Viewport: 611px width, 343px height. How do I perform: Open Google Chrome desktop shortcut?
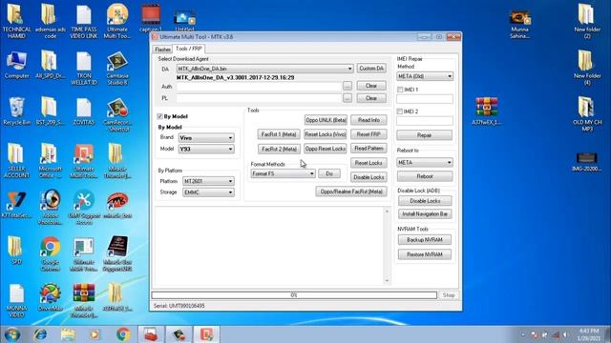(50, 254)
